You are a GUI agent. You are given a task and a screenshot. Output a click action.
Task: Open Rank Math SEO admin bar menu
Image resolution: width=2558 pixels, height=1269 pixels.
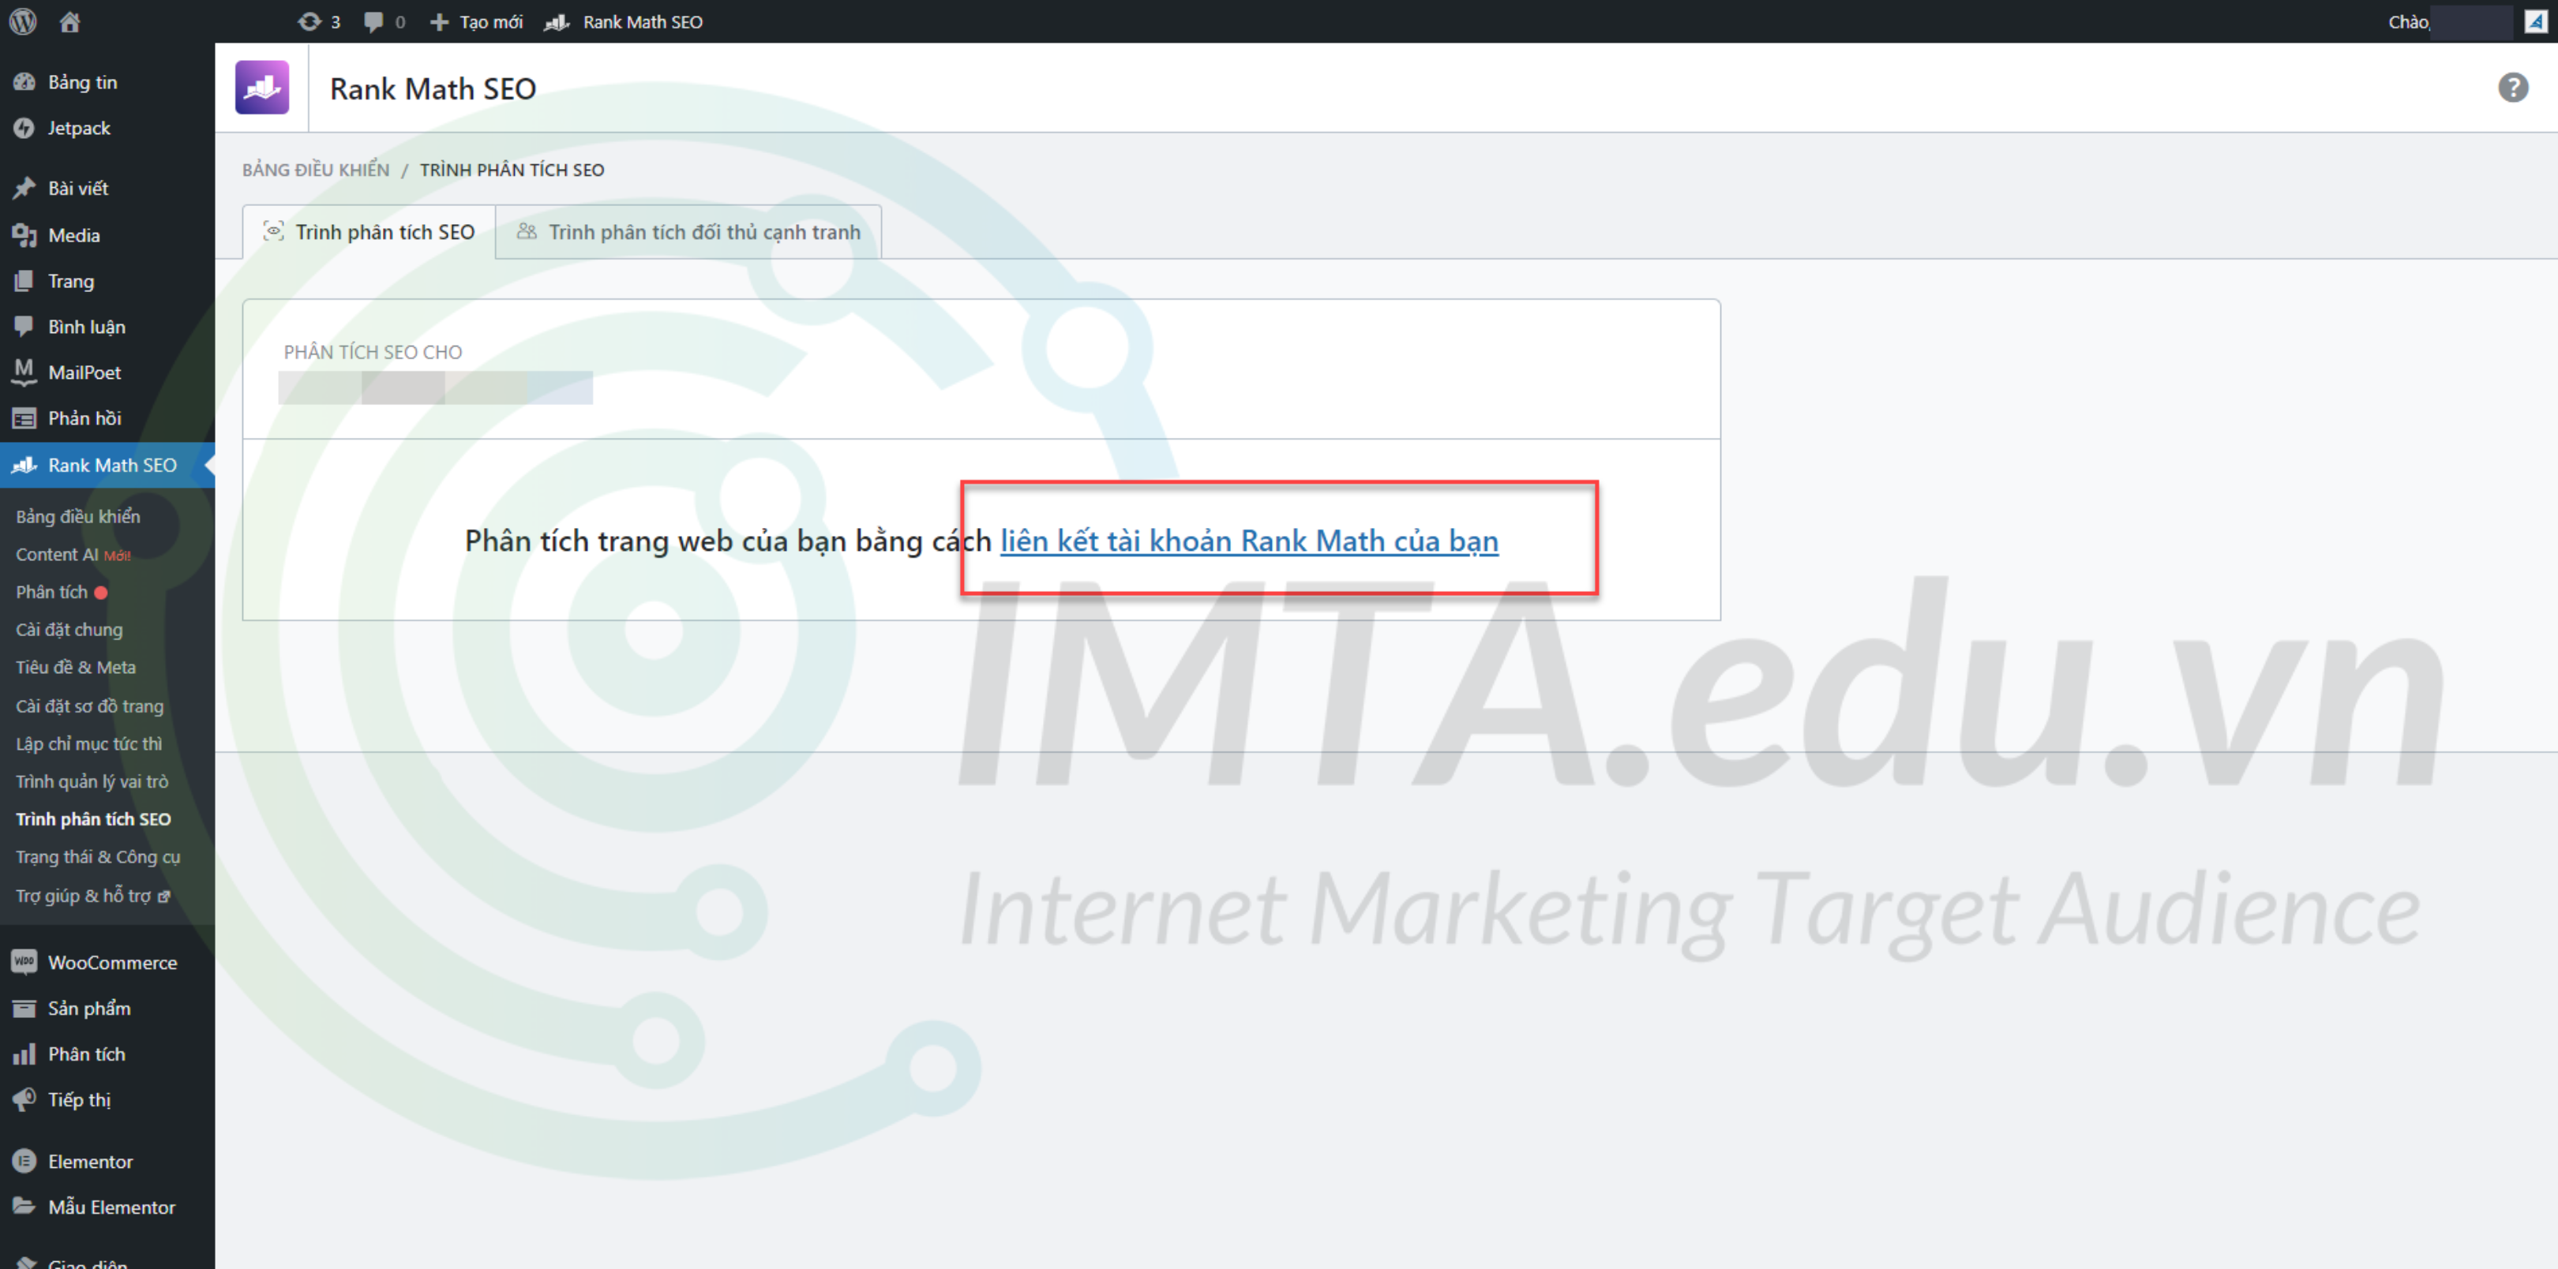[624, 21]
